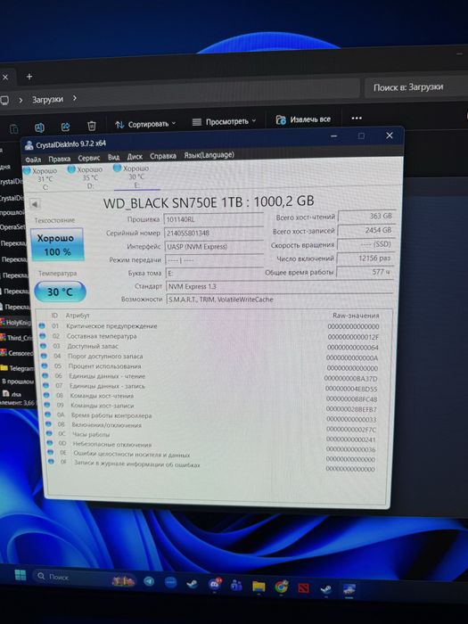Click the interface field UASP (NVM Express)
The width and height of the screenshot is (468, 624).
click(x=214, y=246)
